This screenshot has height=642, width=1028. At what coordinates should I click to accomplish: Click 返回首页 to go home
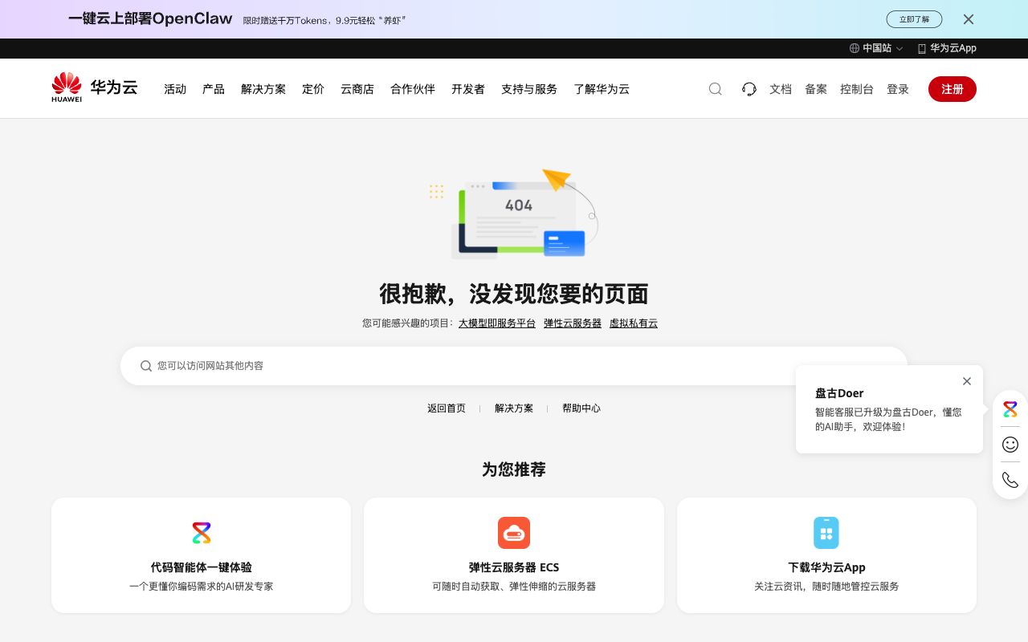coord(447,408)
